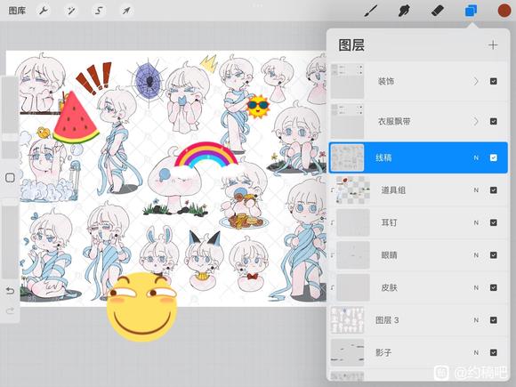The height and width of the screenshot is (387, 516).
Task: Close the Layers panel via layers icon
Action: 471,11
